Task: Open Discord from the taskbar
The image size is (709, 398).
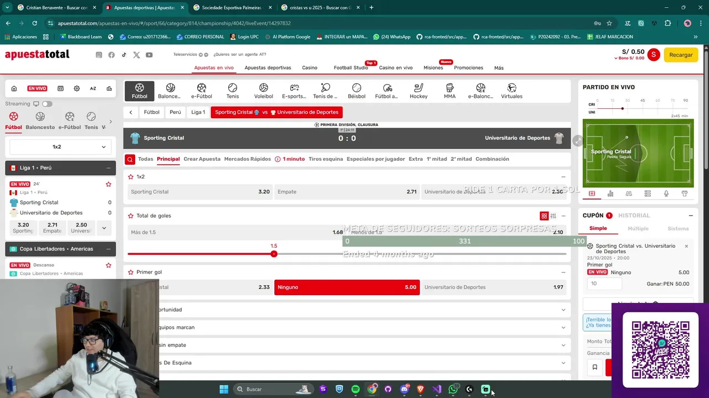Action: pyautogui.click(x=404, y=389)
